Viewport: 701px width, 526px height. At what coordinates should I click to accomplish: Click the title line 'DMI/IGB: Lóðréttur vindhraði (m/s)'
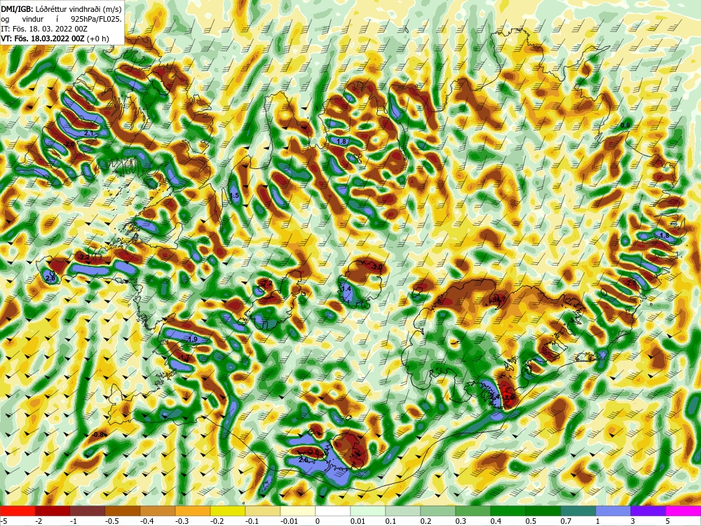(61, 9)
